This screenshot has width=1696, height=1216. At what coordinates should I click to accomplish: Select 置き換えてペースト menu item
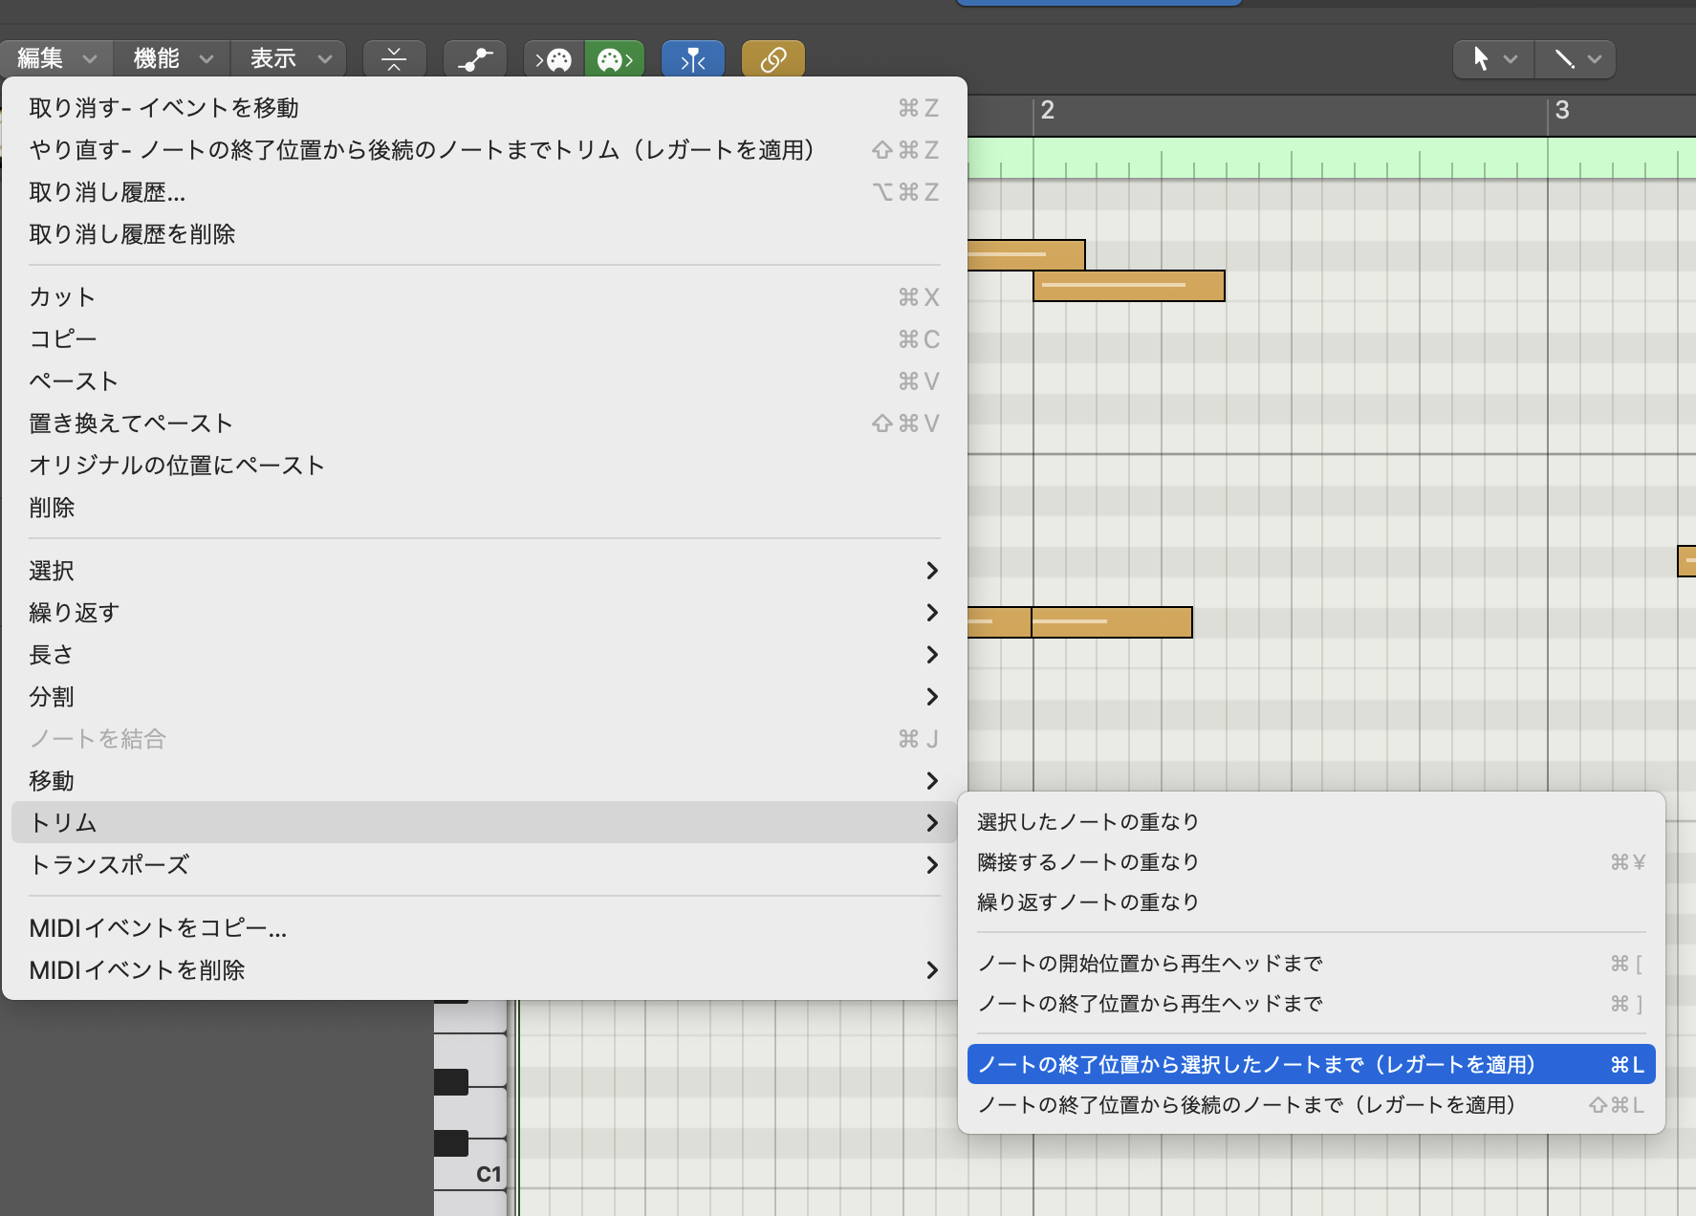(131, 423)
